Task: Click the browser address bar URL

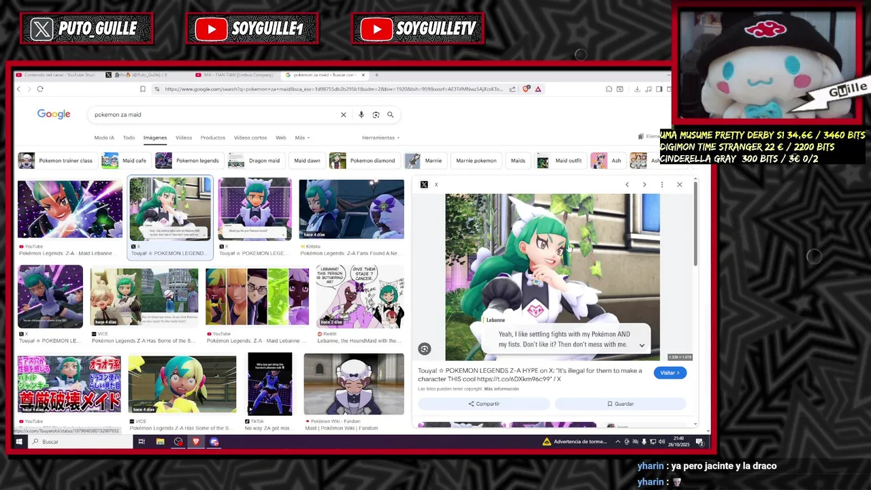Action: [x=333, y=89]
